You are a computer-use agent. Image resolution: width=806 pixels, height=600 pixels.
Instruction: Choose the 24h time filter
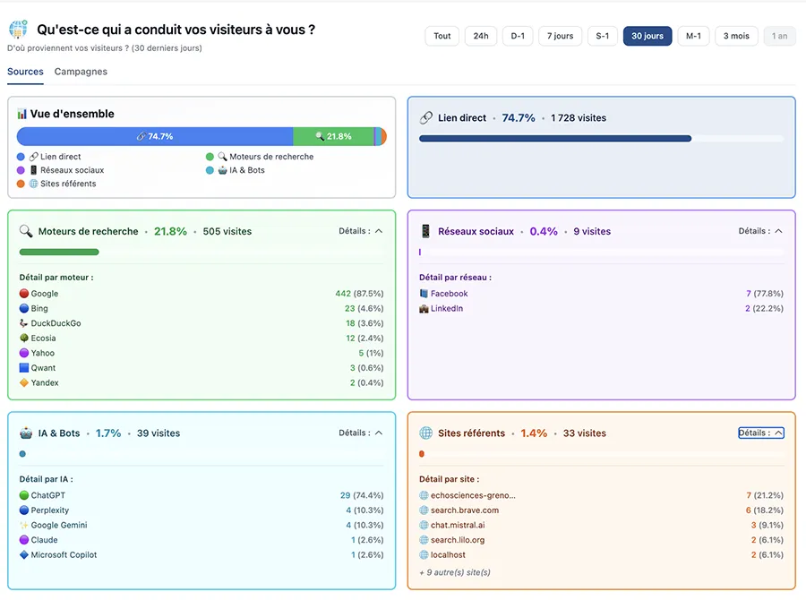[x=481, y=36]
